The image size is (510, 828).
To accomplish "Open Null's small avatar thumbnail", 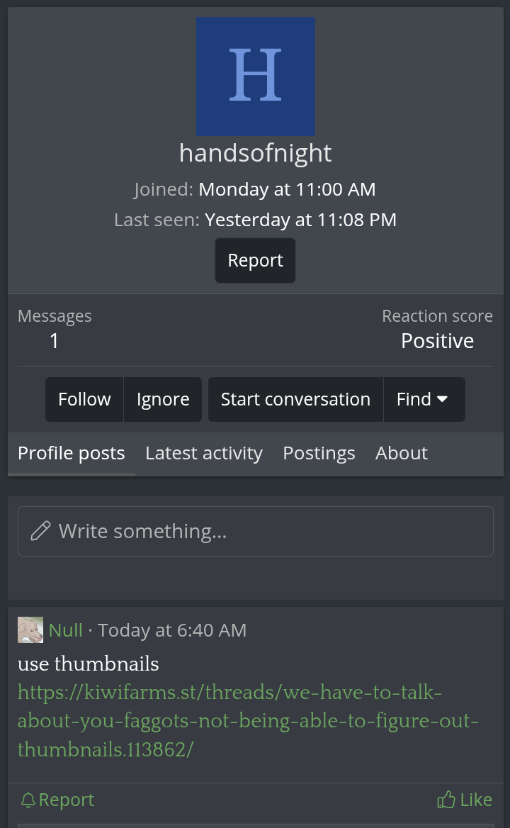I will (30, 630).
